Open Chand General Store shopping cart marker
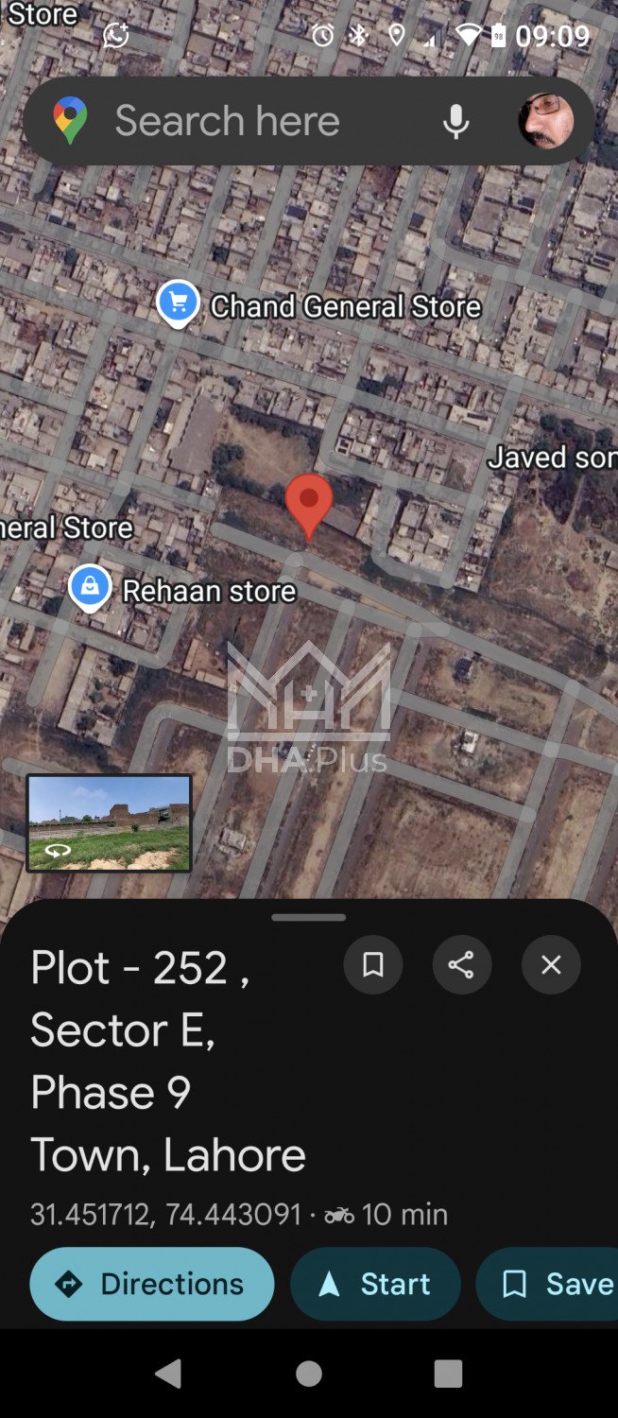Viewport: 618px width, 1418px height. point(178,304)
